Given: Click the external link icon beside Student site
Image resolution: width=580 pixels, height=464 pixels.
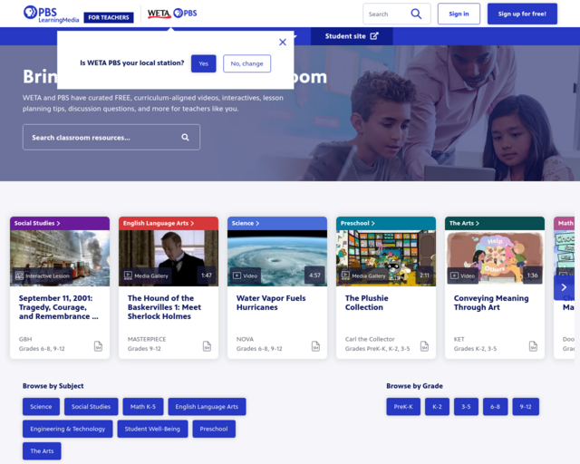Looking at the screenshot, I should (374, 36).
